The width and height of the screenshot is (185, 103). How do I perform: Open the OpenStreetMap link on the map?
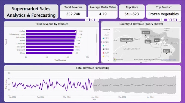pos(166,60)
